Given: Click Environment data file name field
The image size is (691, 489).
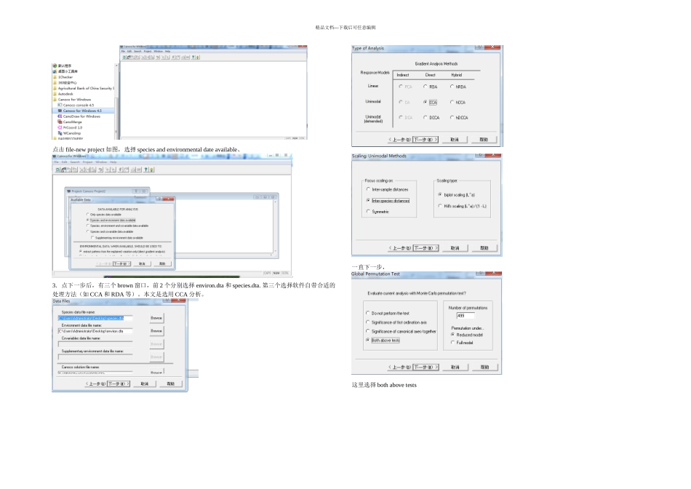Looking at the screenshot, I should (95, 330).
